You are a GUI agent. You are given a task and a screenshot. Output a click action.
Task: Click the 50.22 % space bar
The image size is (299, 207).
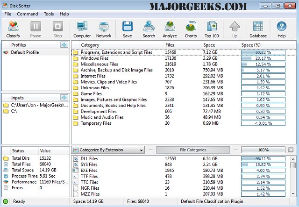[x=263, y=52]
